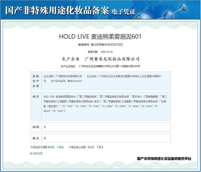Select company name 广州奥希尼化妆品有限公司
201x172 pixels.
tap(112, 59)
